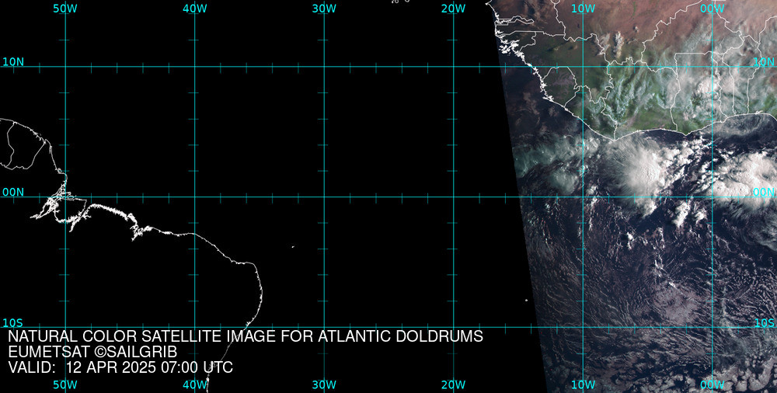This screenshot has width=777, height=393.
Task: Select the 'EUMETSAT ©SAILGRIB' credit line
Action: [92, 353]
